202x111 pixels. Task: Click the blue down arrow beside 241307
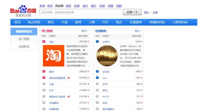click(x=88, y=84)
